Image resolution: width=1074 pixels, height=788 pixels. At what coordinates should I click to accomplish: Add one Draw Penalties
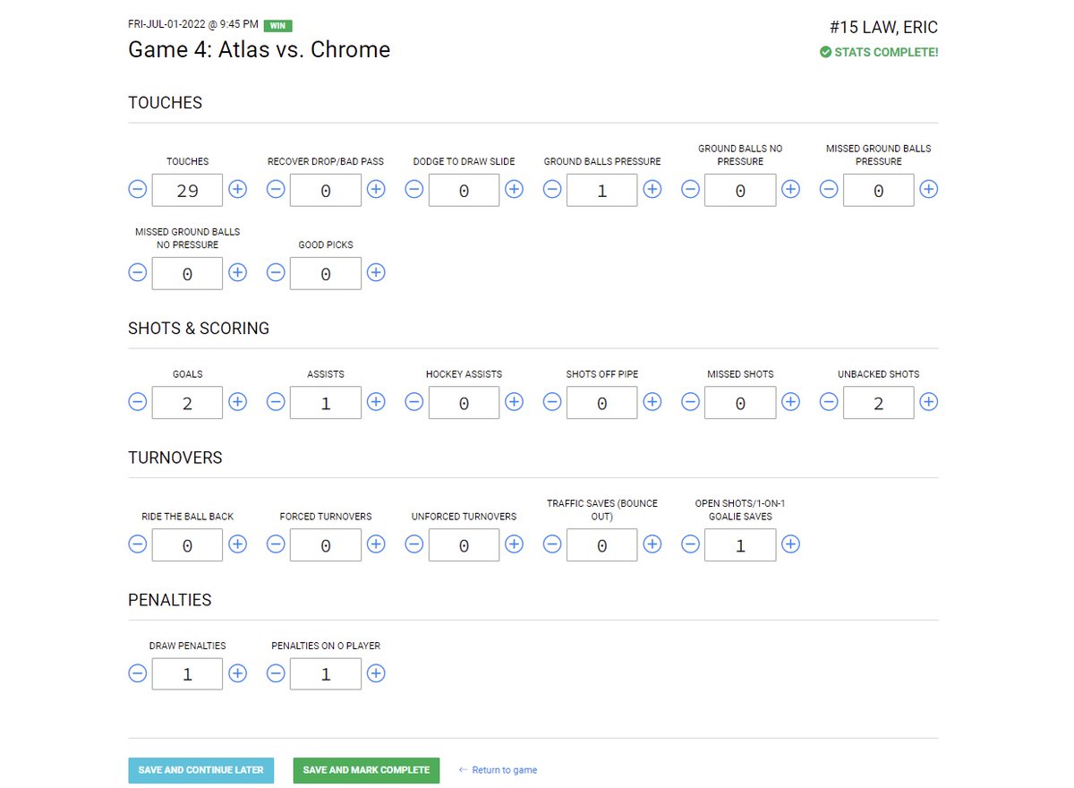pyautogui.click(x=237, y=672)
